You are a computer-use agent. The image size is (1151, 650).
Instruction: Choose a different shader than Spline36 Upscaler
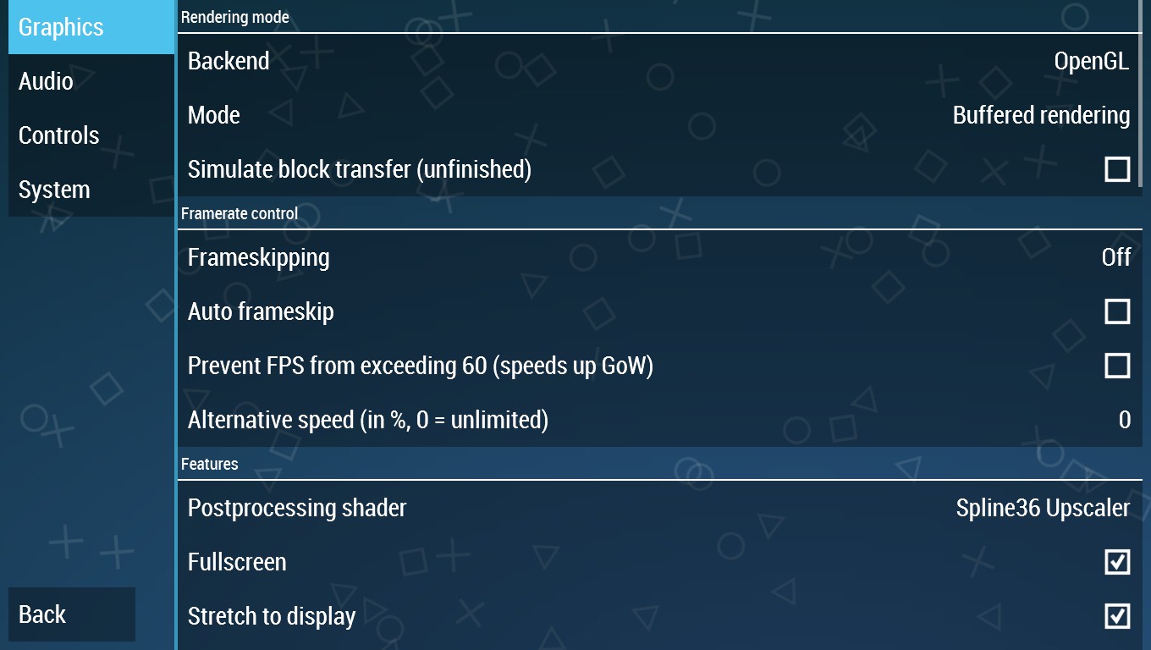click(1043, 508)
